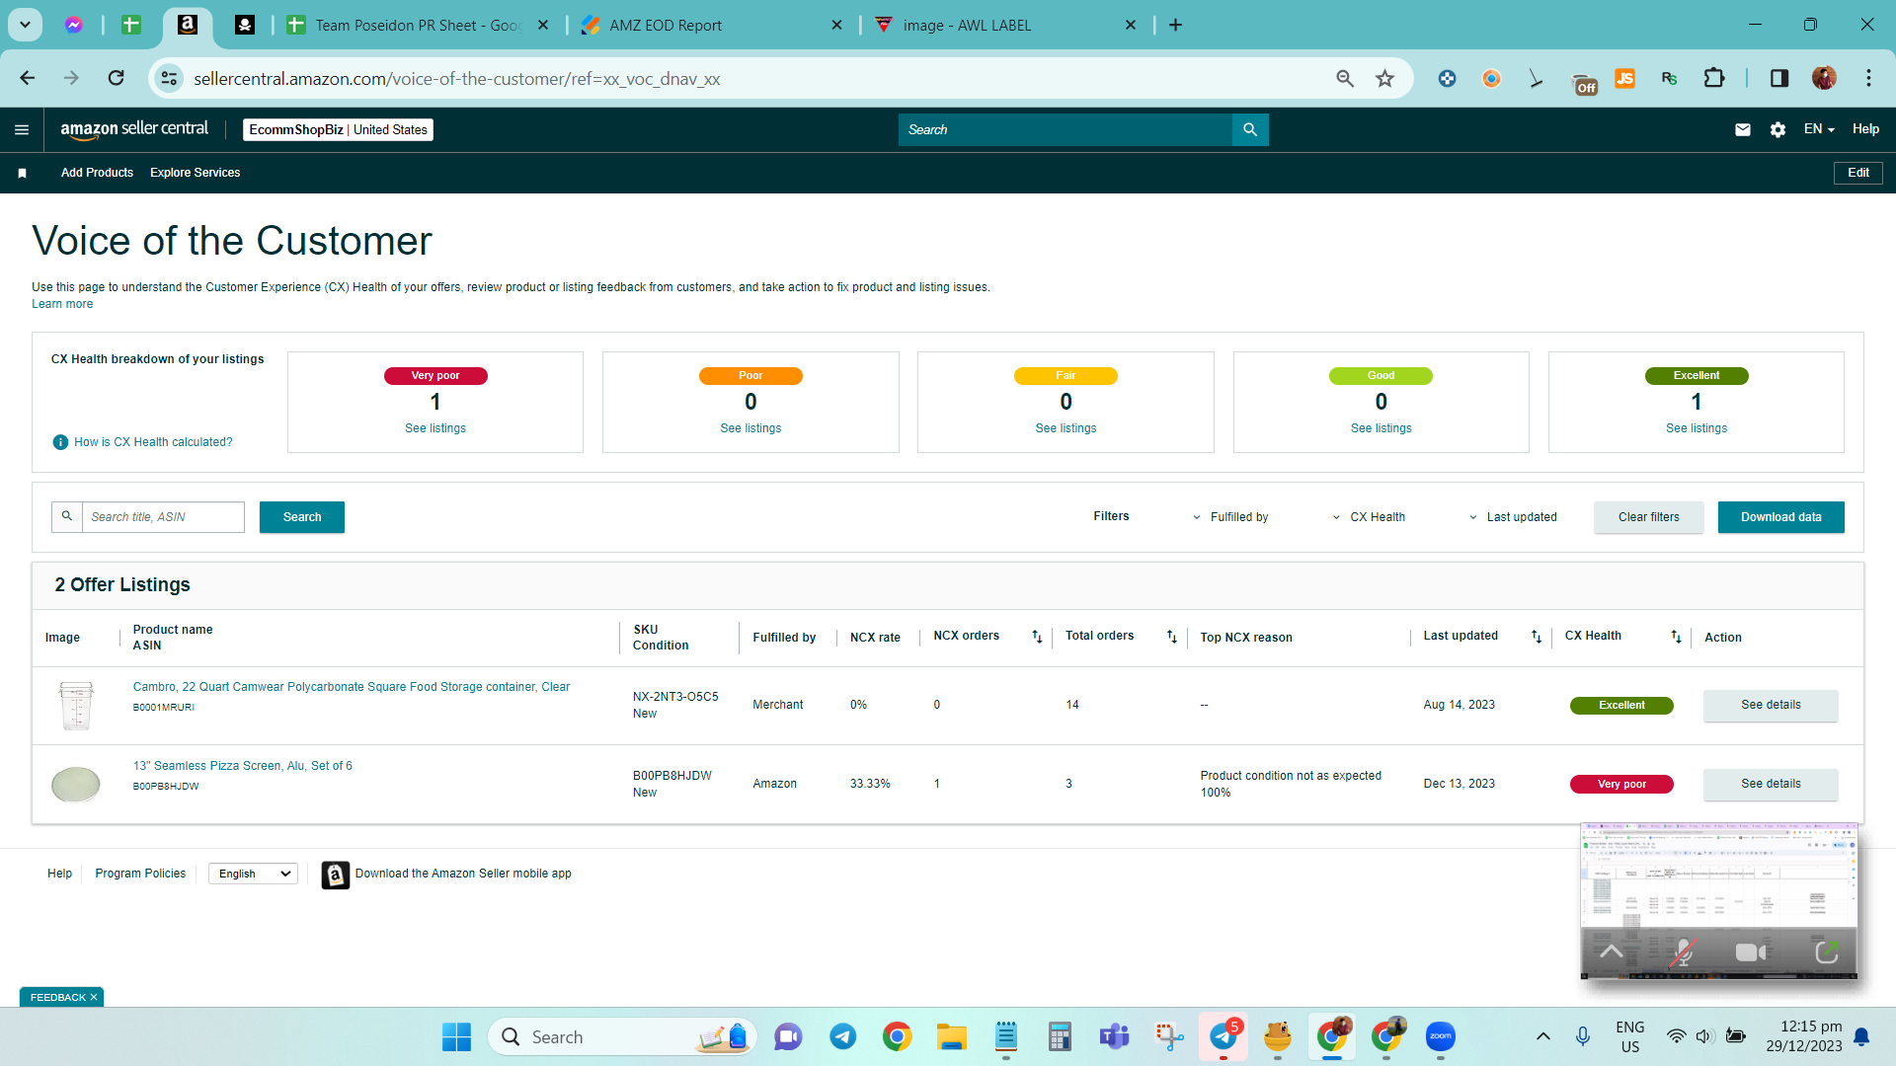This screenshot has width=1896, height=1066.
Task: Click the bookmark flag icon beside Add Products
Action: 22,173
